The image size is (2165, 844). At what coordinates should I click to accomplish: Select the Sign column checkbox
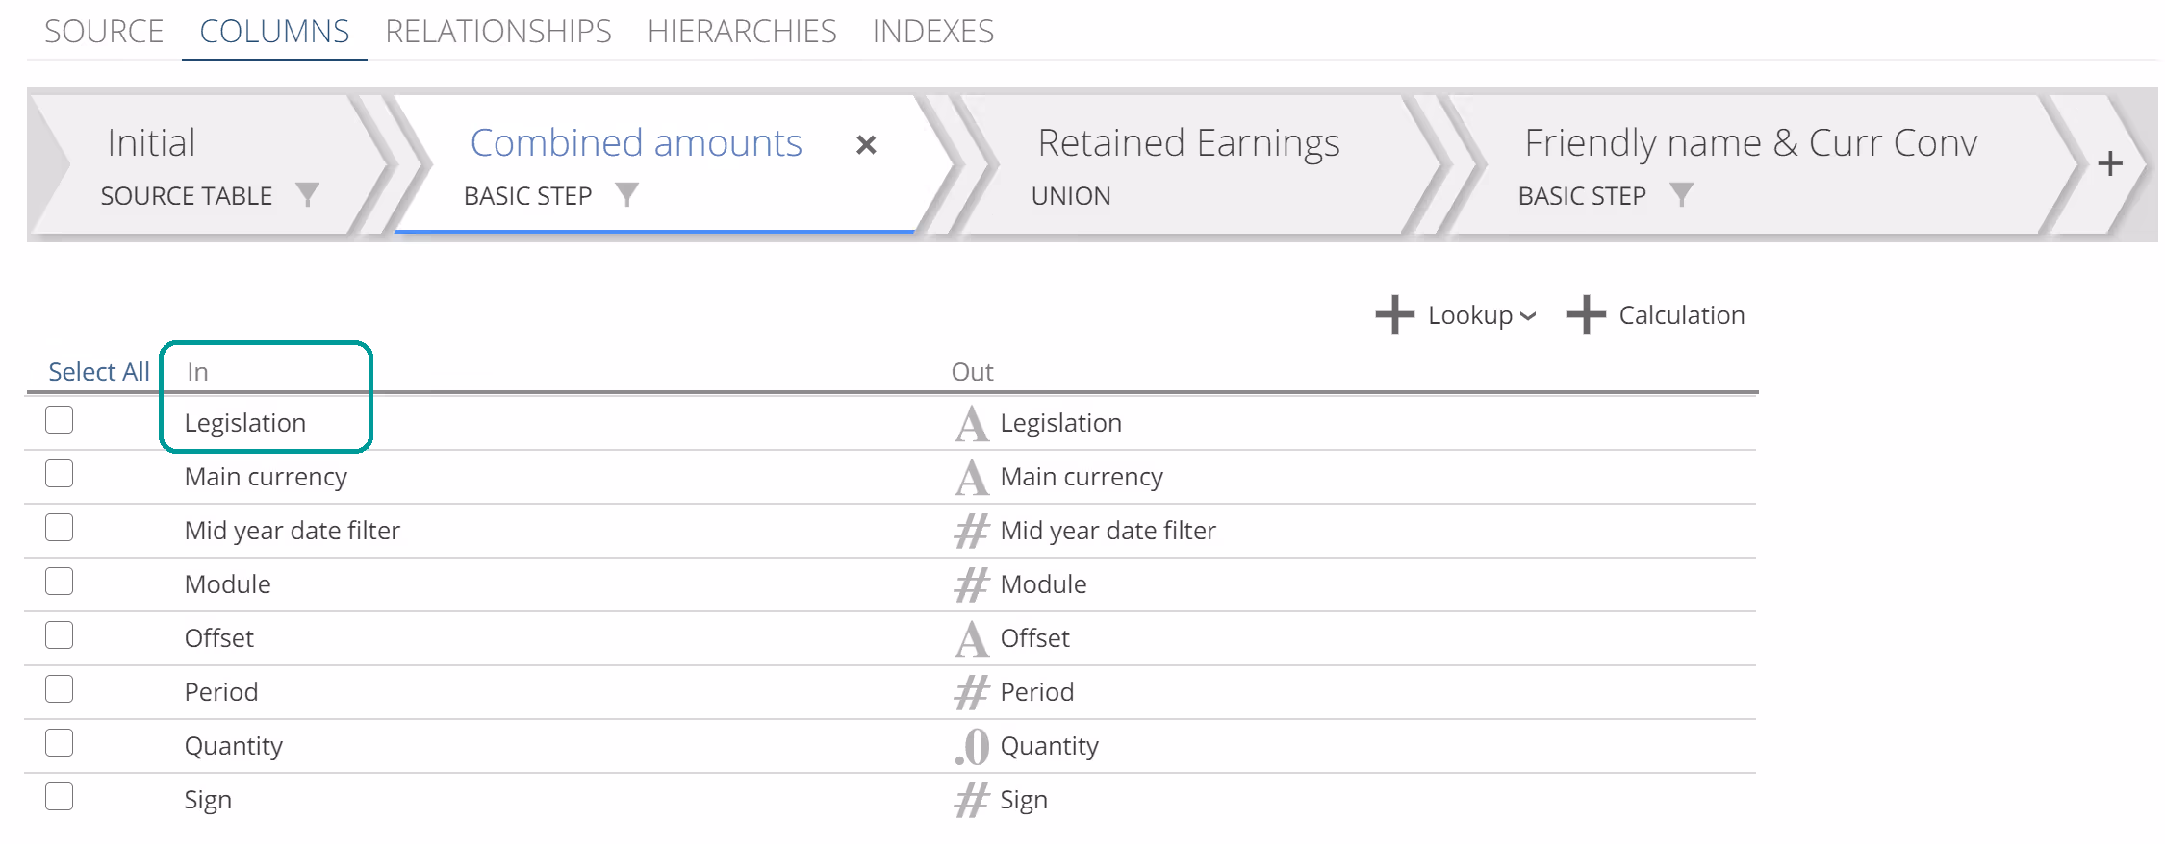pos(60,798)
